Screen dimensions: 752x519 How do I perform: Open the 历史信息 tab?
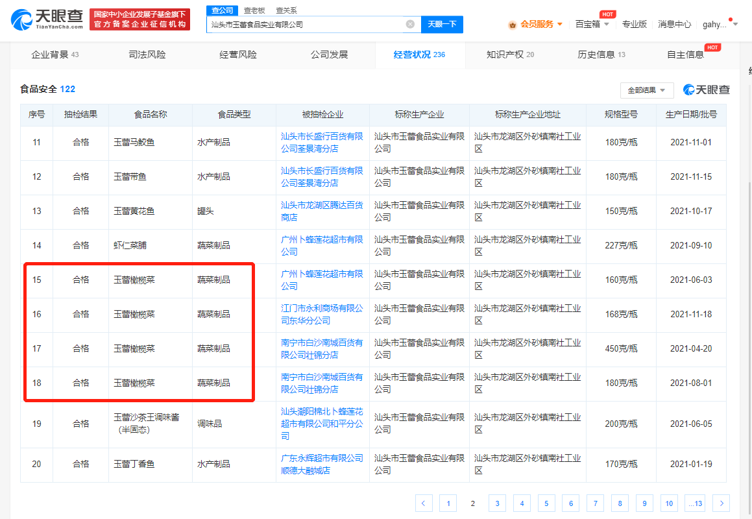(x=601, y=54)
